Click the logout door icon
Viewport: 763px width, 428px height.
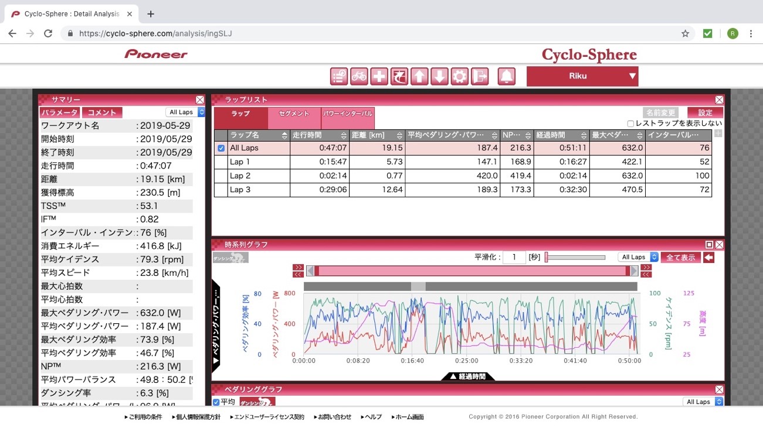click(x=480, y=76)
